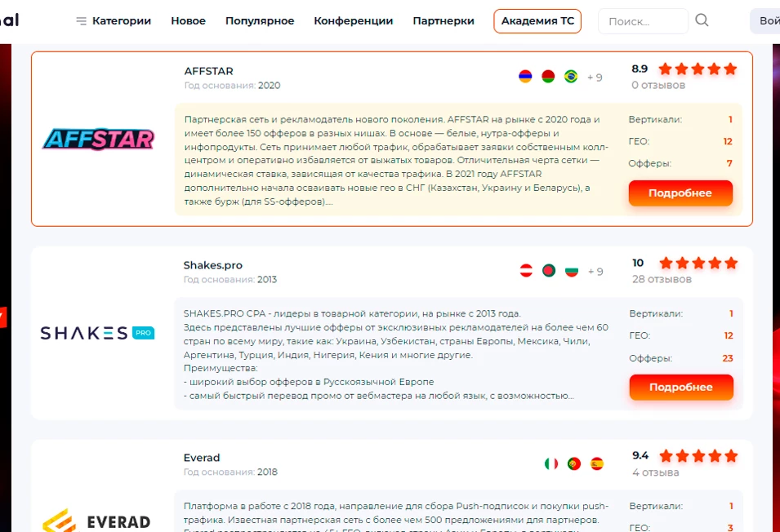Click AFFSTAR's five-star rating
The height and width of the screenshot is (532, 780).
pyautogui.click(x=698, y=69)
